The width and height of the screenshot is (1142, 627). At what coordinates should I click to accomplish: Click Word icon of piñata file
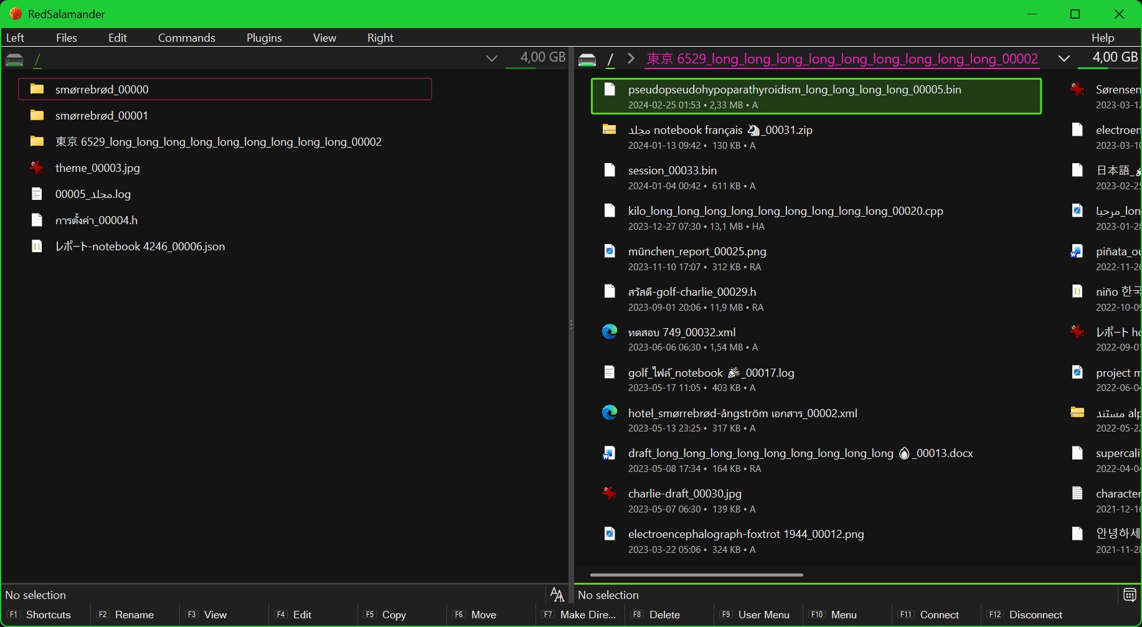click(1077, 251)
